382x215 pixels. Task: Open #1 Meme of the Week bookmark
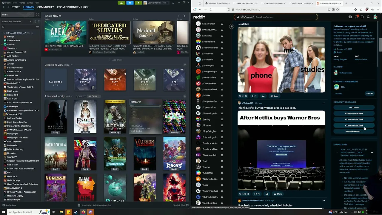click(x=354, y=113)
